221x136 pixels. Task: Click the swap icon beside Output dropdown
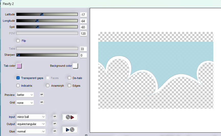pos(55,124)
